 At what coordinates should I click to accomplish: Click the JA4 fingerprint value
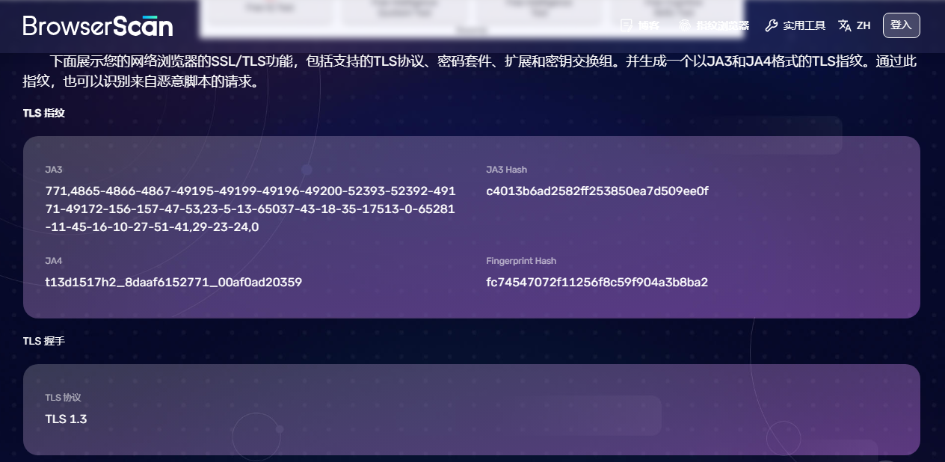click(x=173, y=283)
